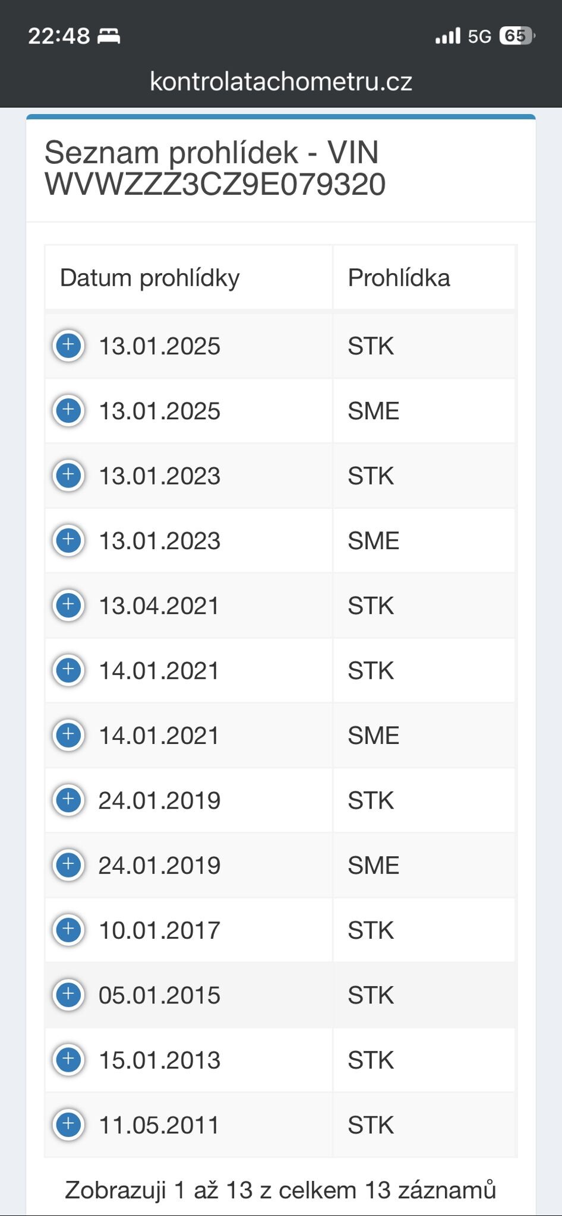The width and height of the screenshot is (562, 1216).
Task: Expand the 15.01.2013 STK row
Action: [x=68, y=1060]
